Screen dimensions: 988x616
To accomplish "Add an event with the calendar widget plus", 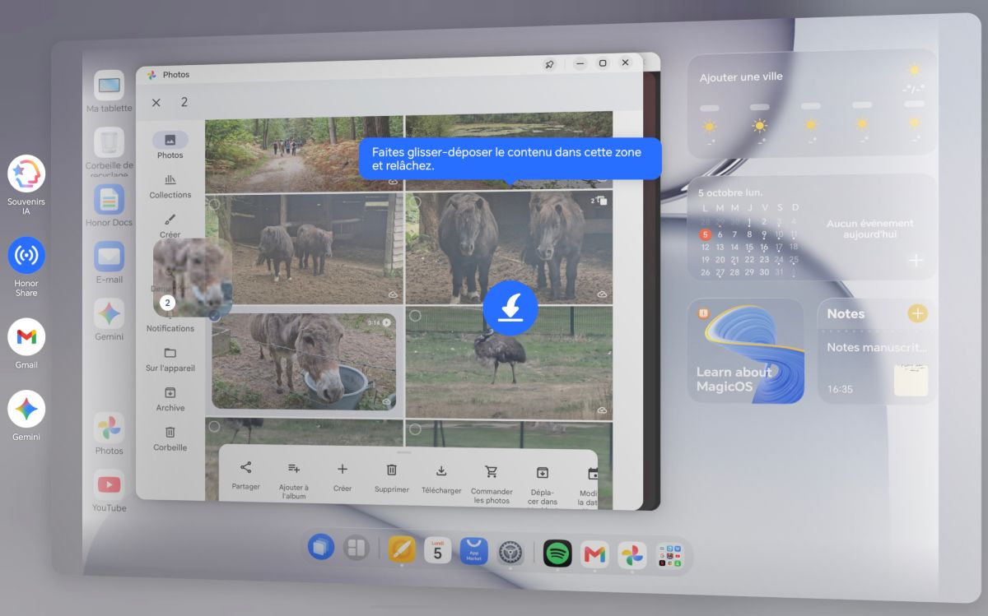I will pyautogui.click(x=916, y=261).
